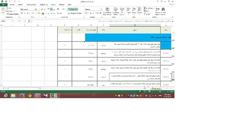Click the zoom slider in status bar

tap(160, 92)
